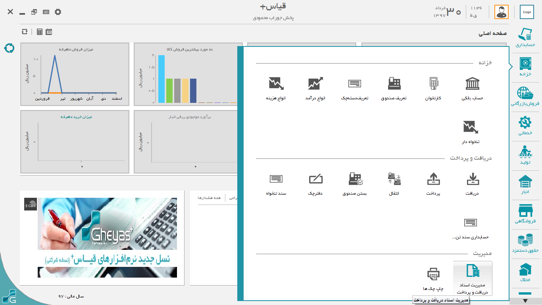Click the پخش جوراب محمودی company name
This screenshot has height=305, width=542.
tap(273, 18)
